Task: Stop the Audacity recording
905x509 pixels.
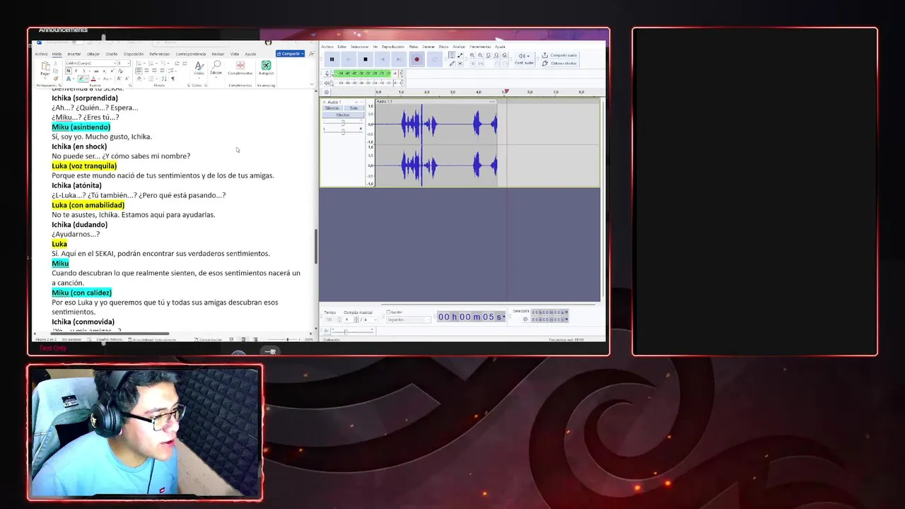Action: coord(366,59)
